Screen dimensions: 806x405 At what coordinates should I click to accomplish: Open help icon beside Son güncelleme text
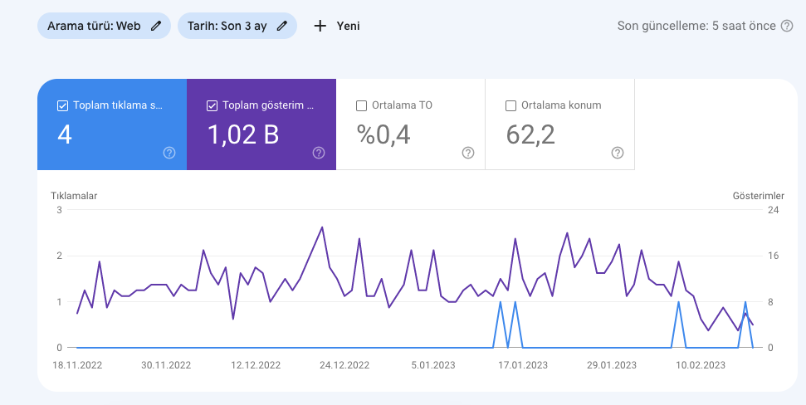point(787,27)
